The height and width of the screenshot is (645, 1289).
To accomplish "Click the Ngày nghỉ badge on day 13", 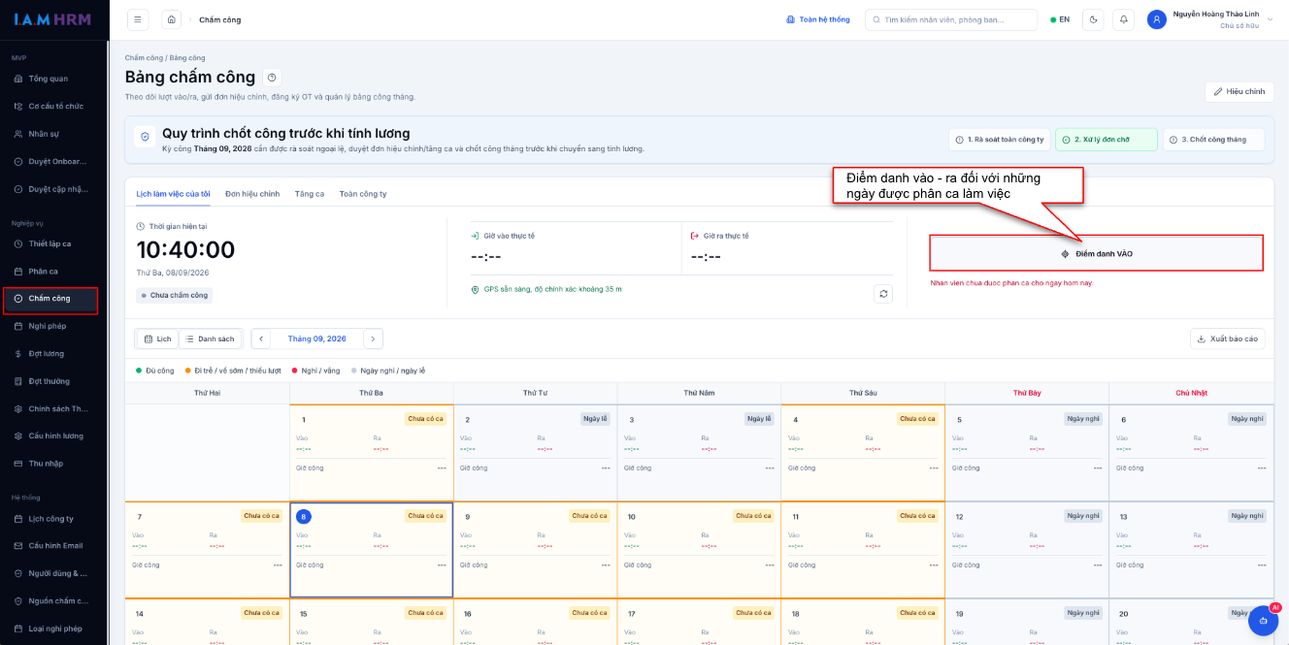I will 1247,516.
